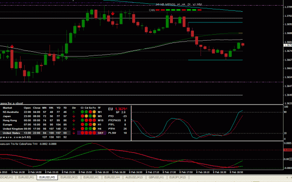Click the '8 Feb 17:30' time axis label
292x182 pixels.
pos(169,172)
